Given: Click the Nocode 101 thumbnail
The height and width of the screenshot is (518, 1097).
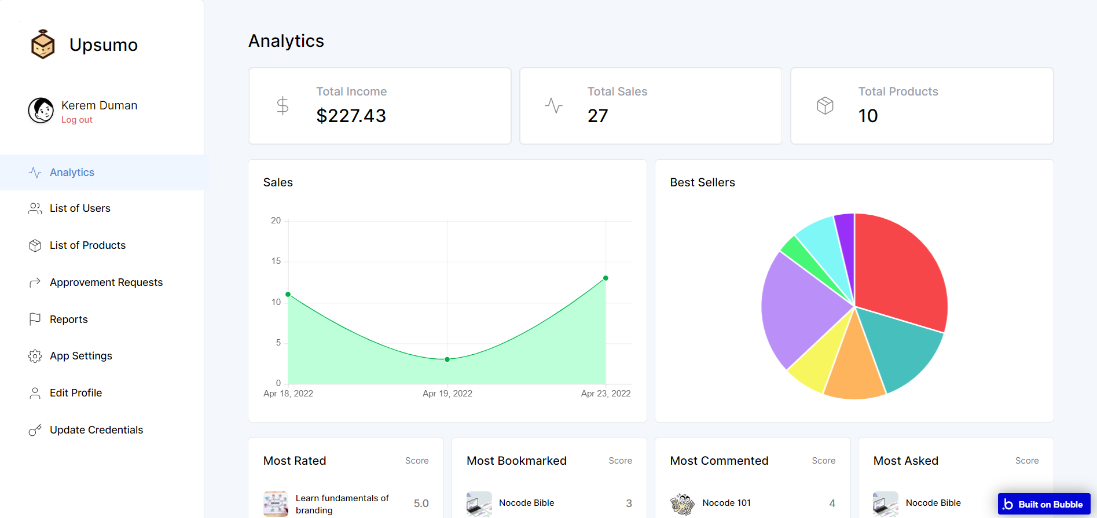Looking at the screenshot, I should coord(683,504).
